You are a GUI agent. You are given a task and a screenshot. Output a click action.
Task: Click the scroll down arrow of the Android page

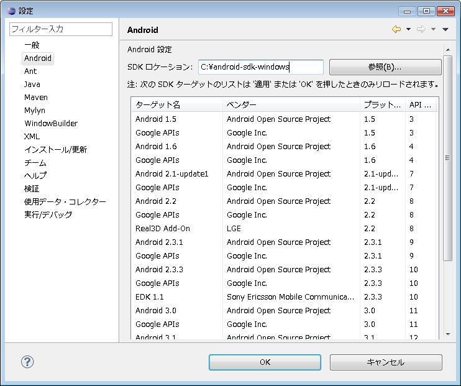coord(448,334)
